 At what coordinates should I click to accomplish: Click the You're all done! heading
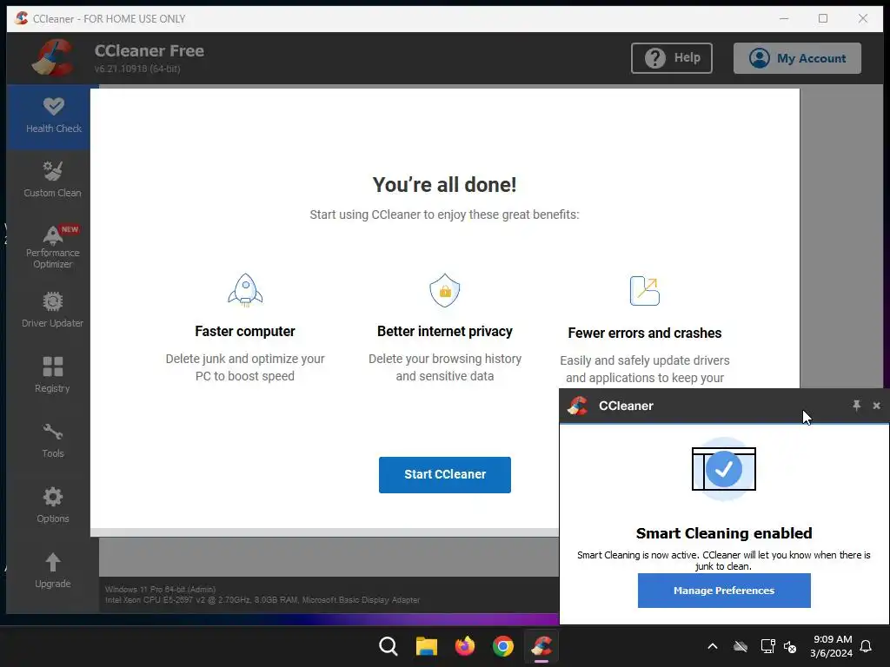[x=444, y=185]
